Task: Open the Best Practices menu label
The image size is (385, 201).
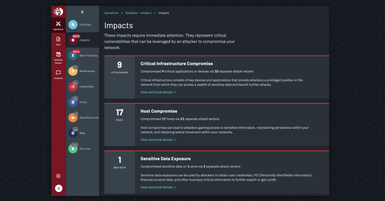Action: tap(88, 56)
